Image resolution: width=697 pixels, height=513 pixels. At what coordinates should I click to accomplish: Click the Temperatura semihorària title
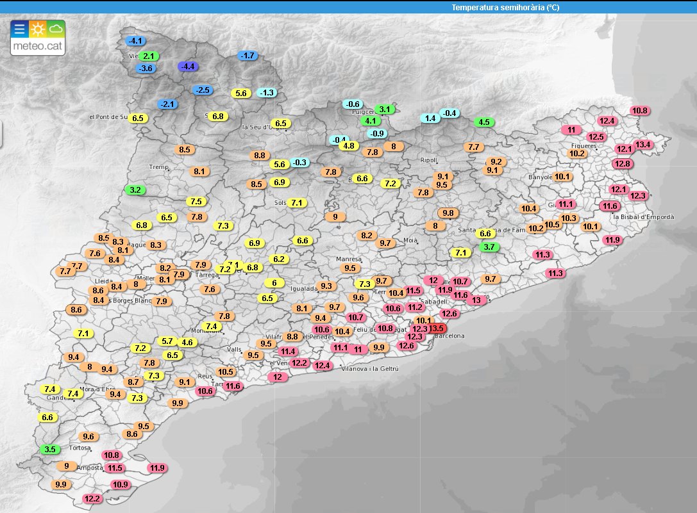[x=505, y=7]
